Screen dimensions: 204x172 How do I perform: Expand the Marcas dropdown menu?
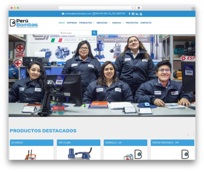pyautogui.click(x=118, y=23)
